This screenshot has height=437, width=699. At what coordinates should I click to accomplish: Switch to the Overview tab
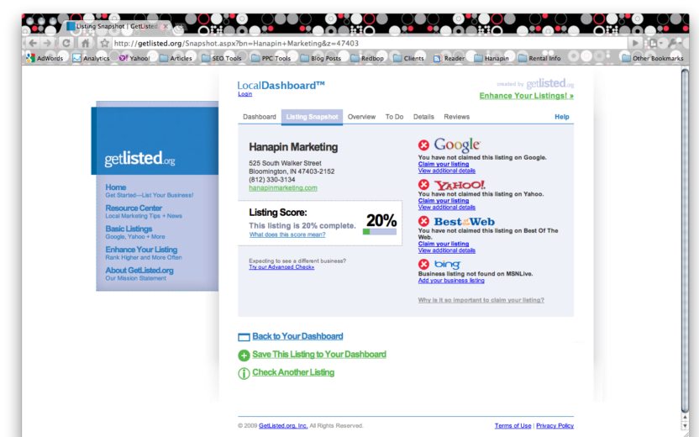point(361,117)
